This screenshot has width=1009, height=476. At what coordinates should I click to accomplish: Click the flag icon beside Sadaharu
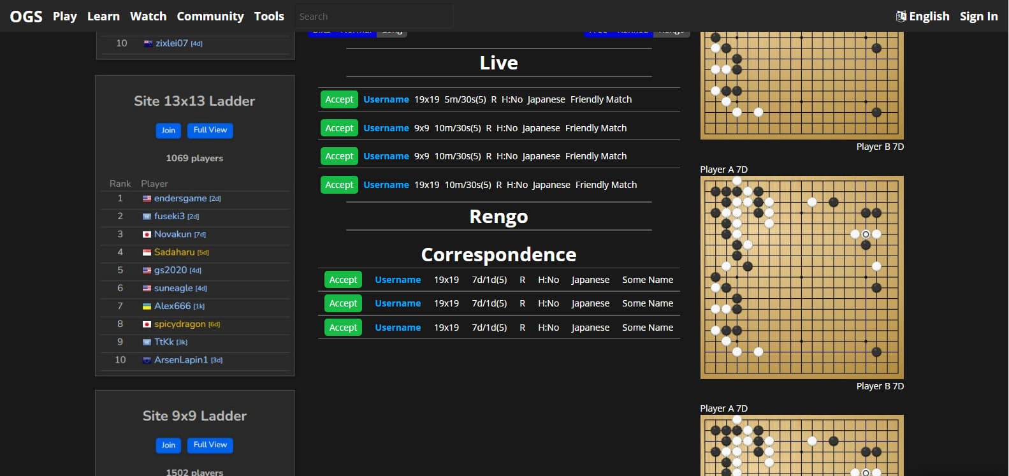tap(147, 252)
